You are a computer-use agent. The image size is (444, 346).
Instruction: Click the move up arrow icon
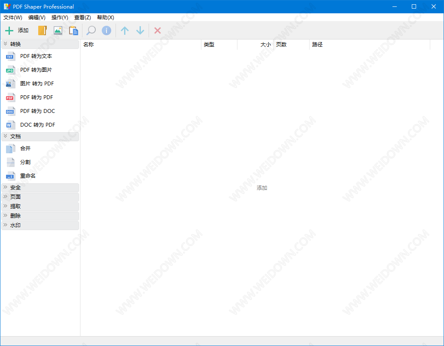point(125,30)
